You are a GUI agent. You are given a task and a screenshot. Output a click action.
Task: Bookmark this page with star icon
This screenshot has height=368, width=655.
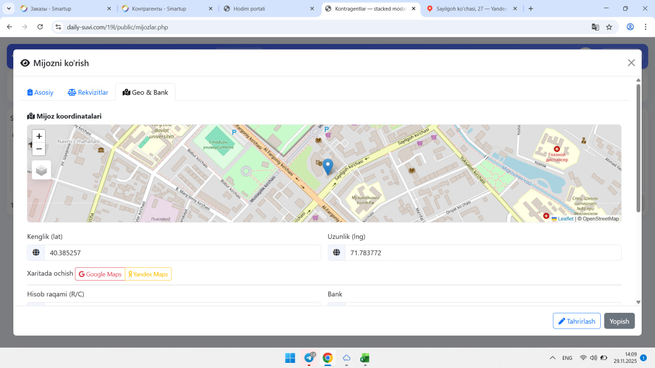click(609, 27)
